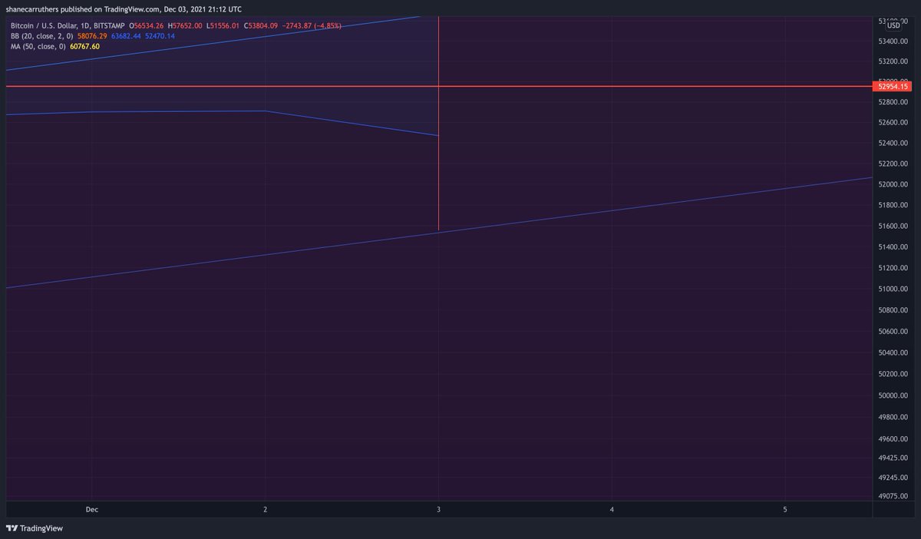Click the BB (20, close, 2, 0) indicator label
Screen dimensions: 921x539
(41, 36)
